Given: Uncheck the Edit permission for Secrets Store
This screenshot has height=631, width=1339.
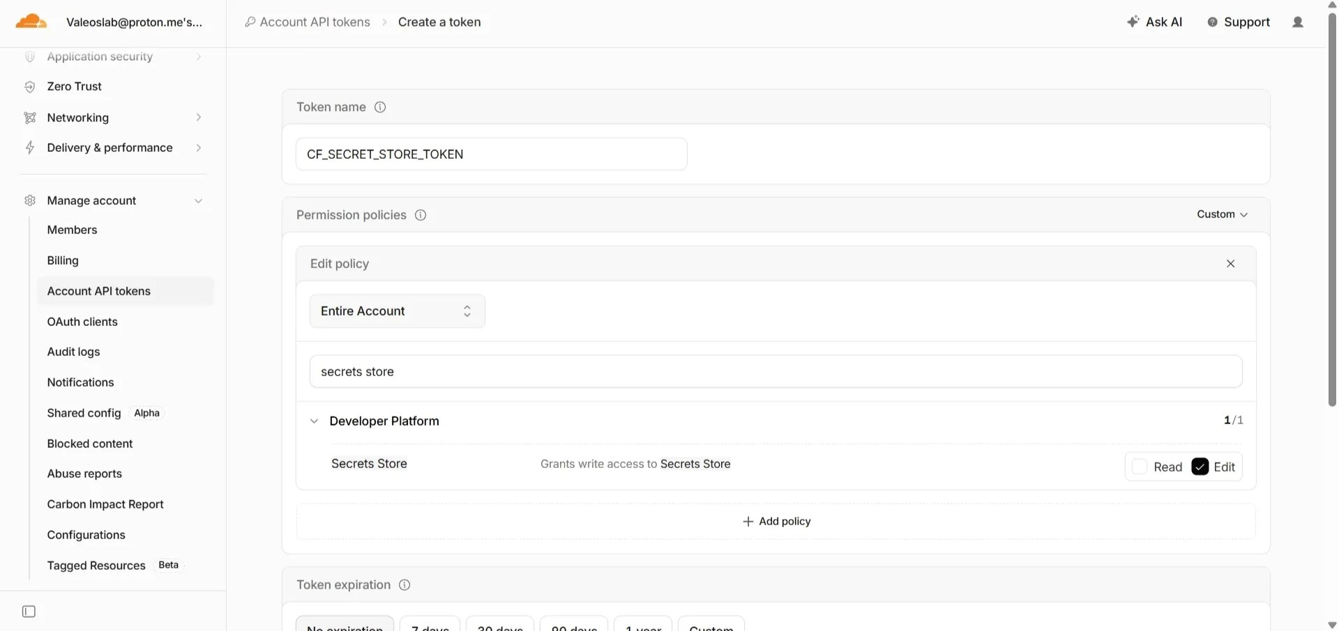Looking at the screenshot, I should click(x=1200, y=467).
